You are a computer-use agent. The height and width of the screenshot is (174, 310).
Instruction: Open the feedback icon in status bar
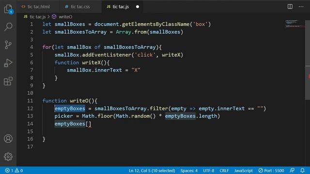coord(292,171)
